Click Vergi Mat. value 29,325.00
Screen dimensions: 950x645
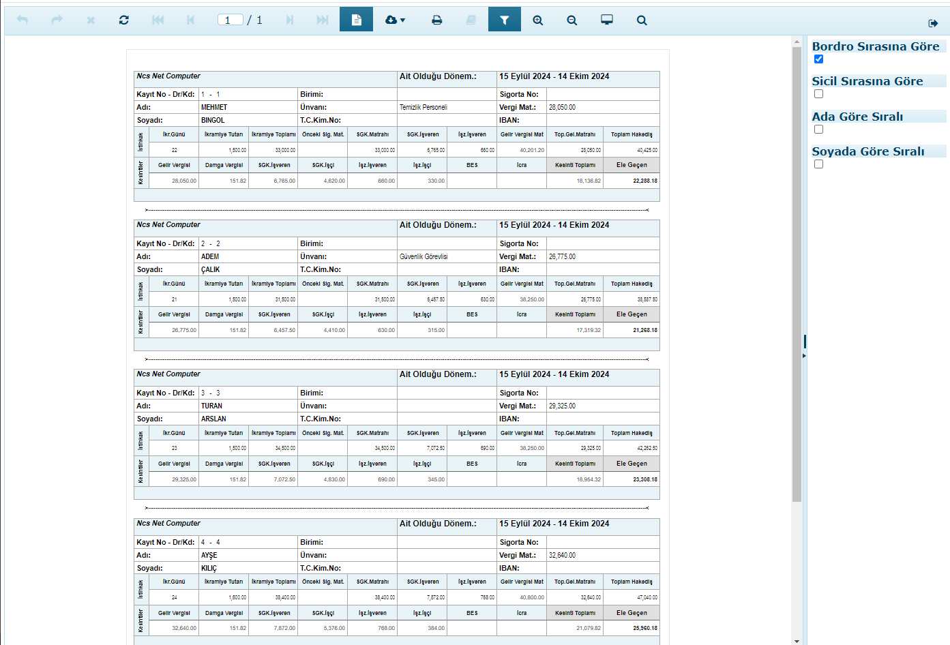(562, 406)
